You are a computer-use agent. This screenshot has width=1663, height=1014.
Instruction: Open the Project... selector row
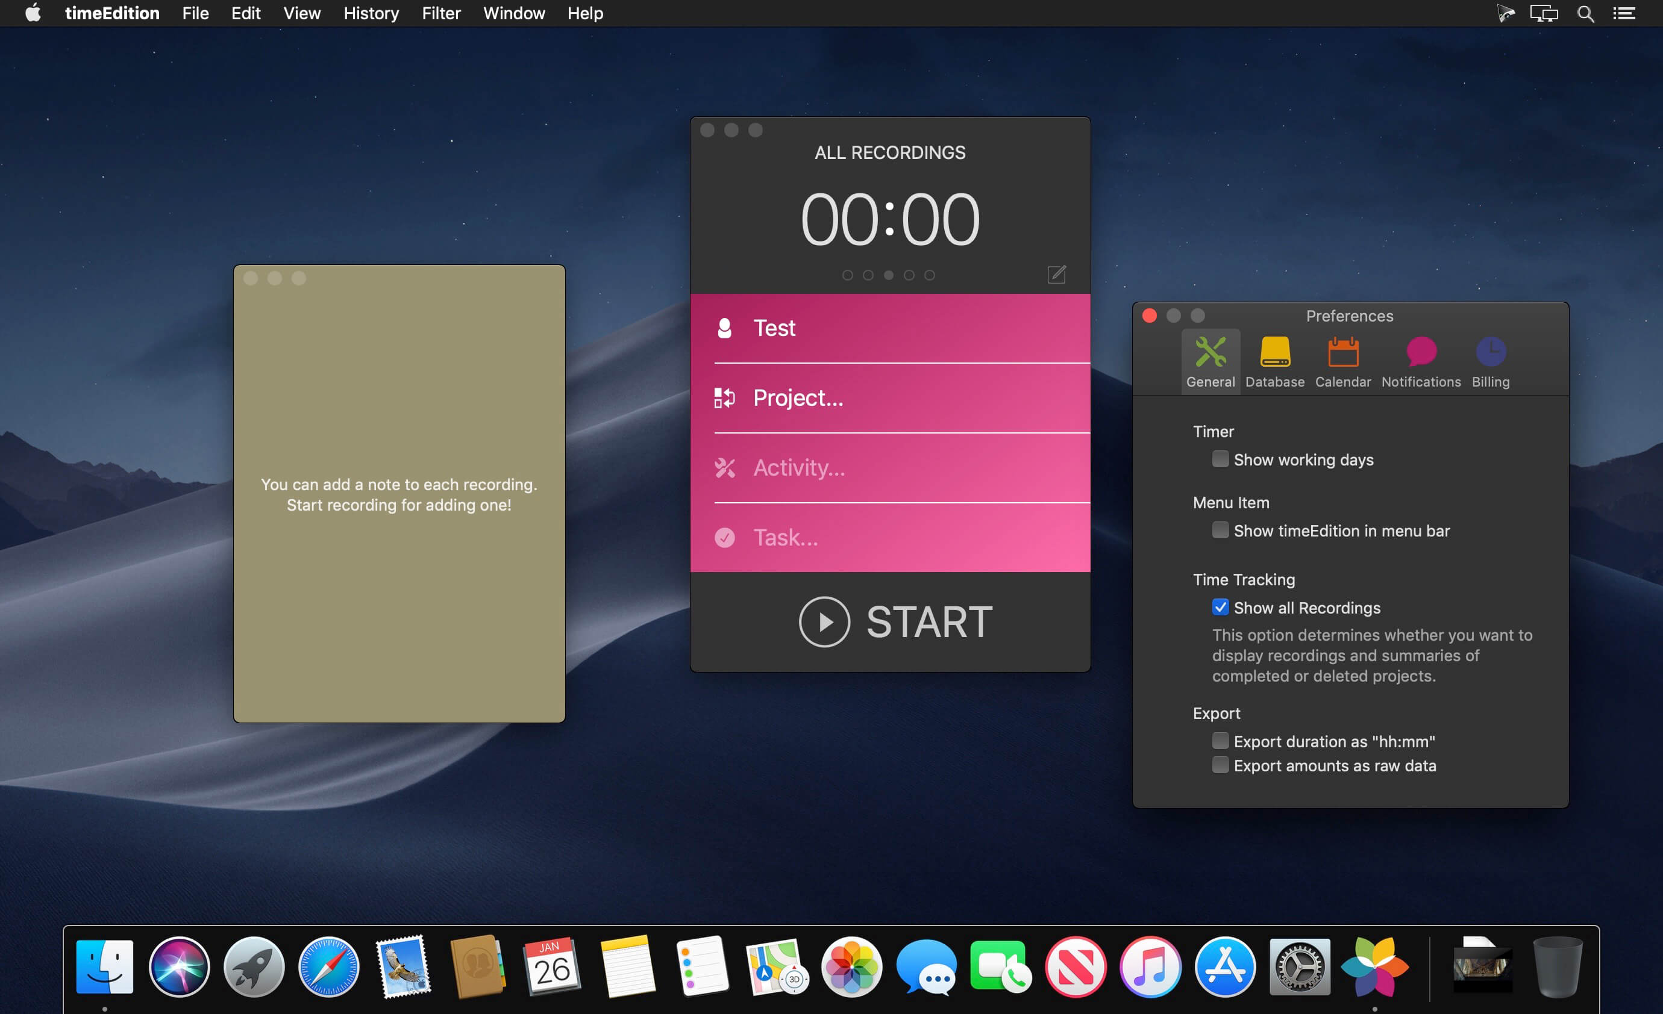(889, 398)
